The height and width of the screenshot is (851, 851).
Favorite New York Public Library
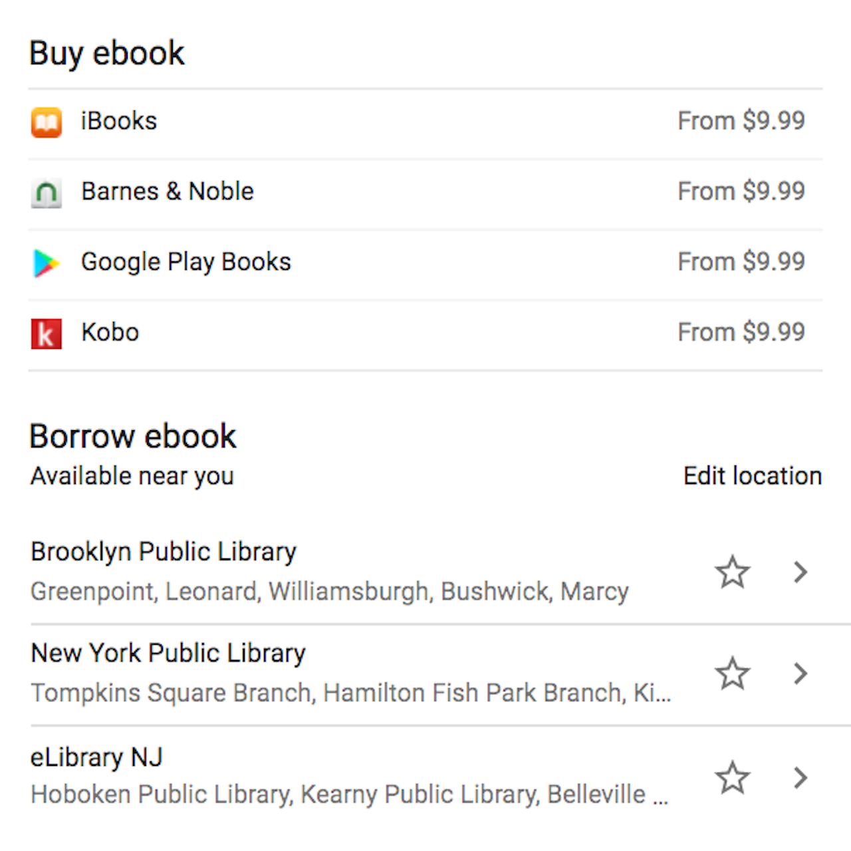(x=732, y=673)
